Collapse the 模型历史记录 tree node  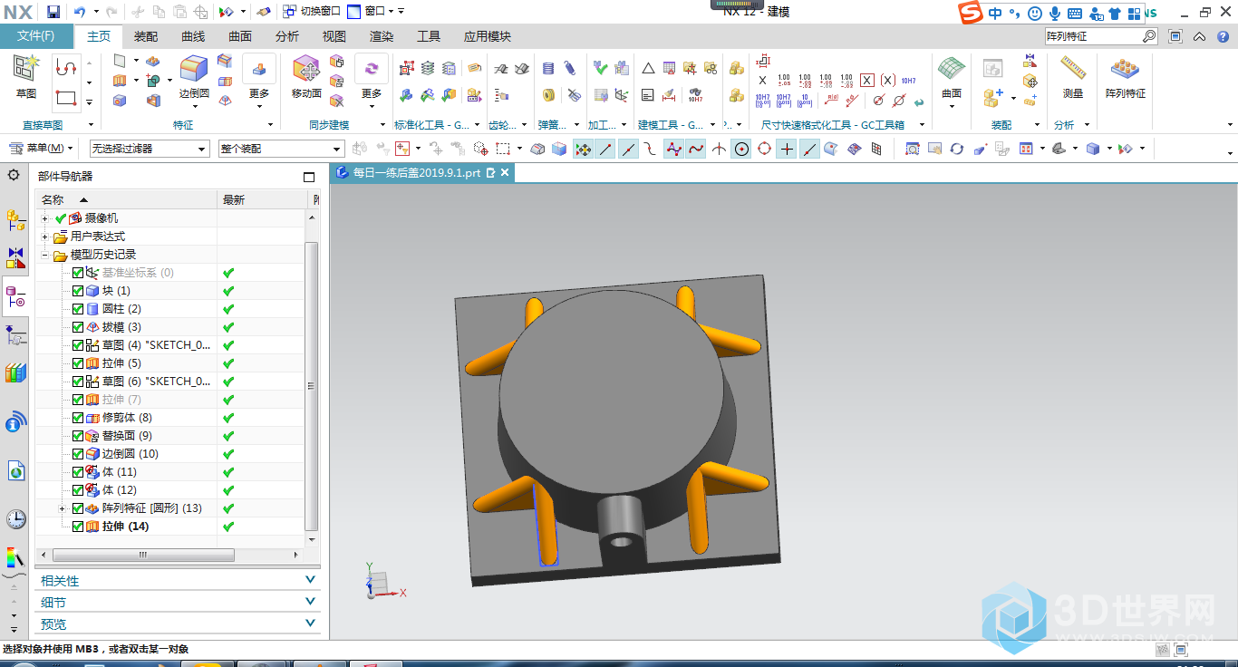pyautogui.click(x=45, y=255)
